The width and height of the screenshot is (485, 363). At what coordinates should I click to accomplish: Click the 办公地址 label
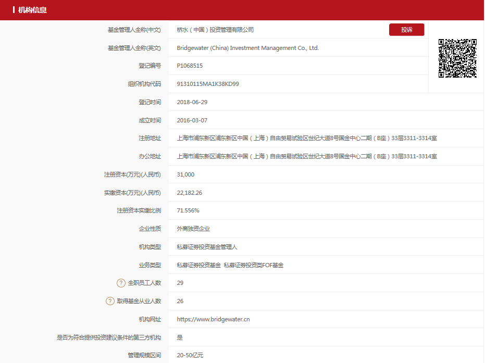point(150,156)
